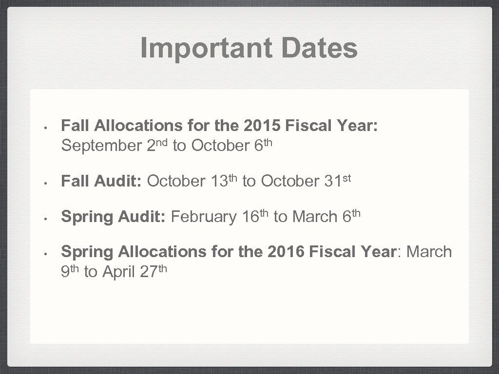This screenshot has height=374, width=499.
Task: Click the "September 2nd to October 6th" date line
Action: 166,146
